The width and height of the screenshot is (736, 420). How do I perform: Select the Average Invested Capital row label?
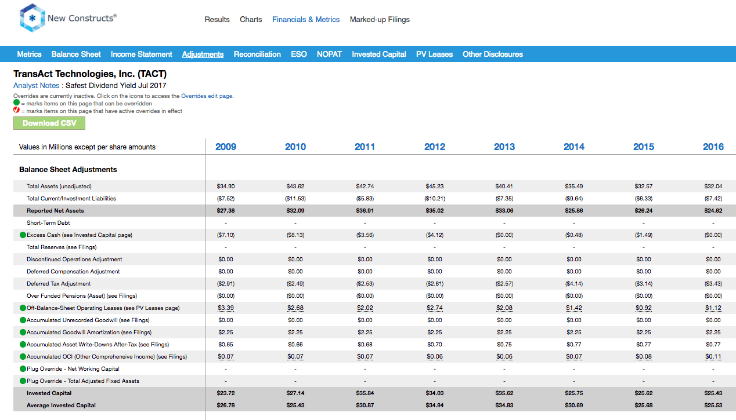(x=61, y=406)
